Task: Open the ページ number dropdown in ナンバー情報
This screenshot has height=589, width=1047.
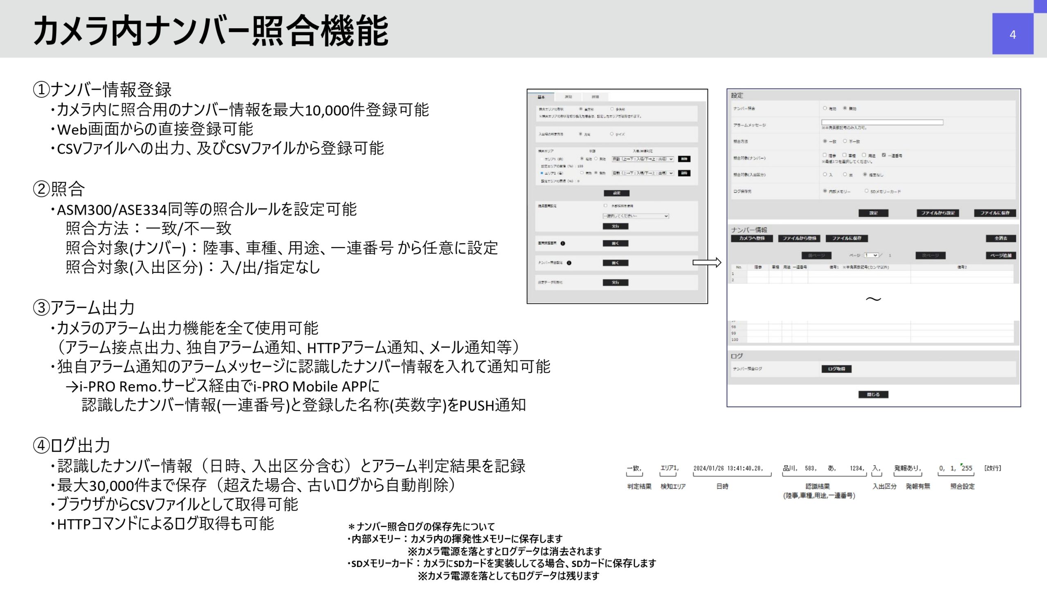Action: pyautogui.click(x=872, y=255)
